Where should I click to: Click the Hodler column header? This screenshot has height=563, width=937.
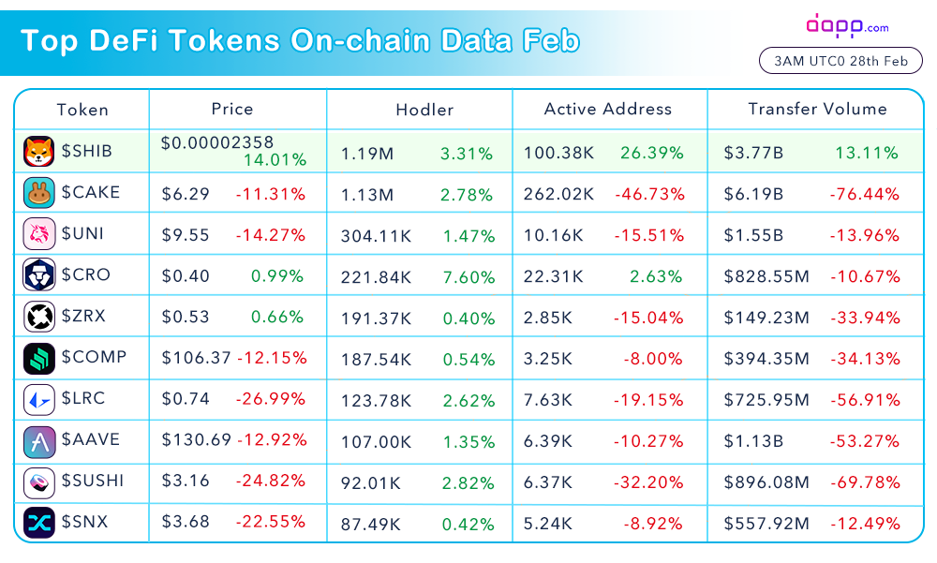point(424,110)
